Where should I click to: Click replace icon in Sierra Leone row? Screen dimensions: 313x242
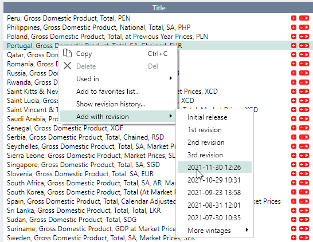click(x=304, y=156)
